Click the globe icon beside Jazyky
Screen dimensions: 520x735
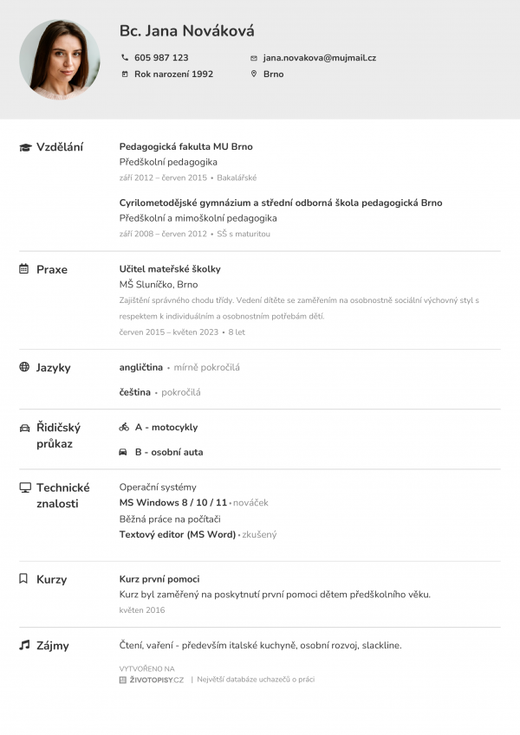tap(24, 367)
